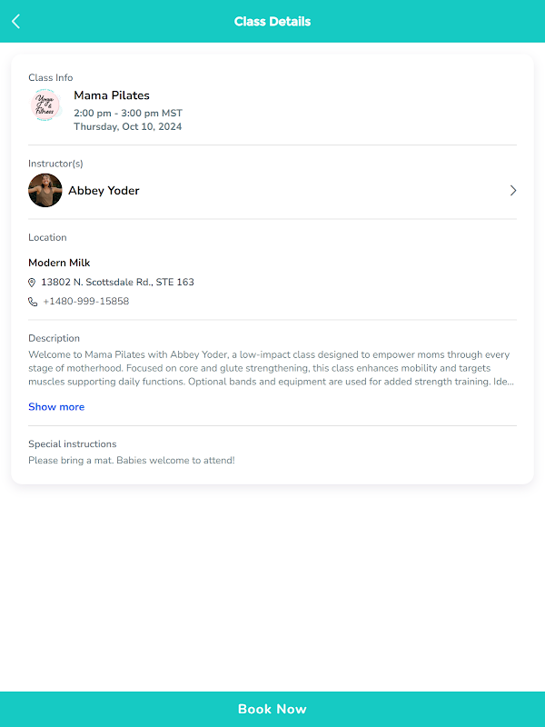Click the Mama Pilates studio logo
The height and width of the screenshot is (727, 545).
45,105
